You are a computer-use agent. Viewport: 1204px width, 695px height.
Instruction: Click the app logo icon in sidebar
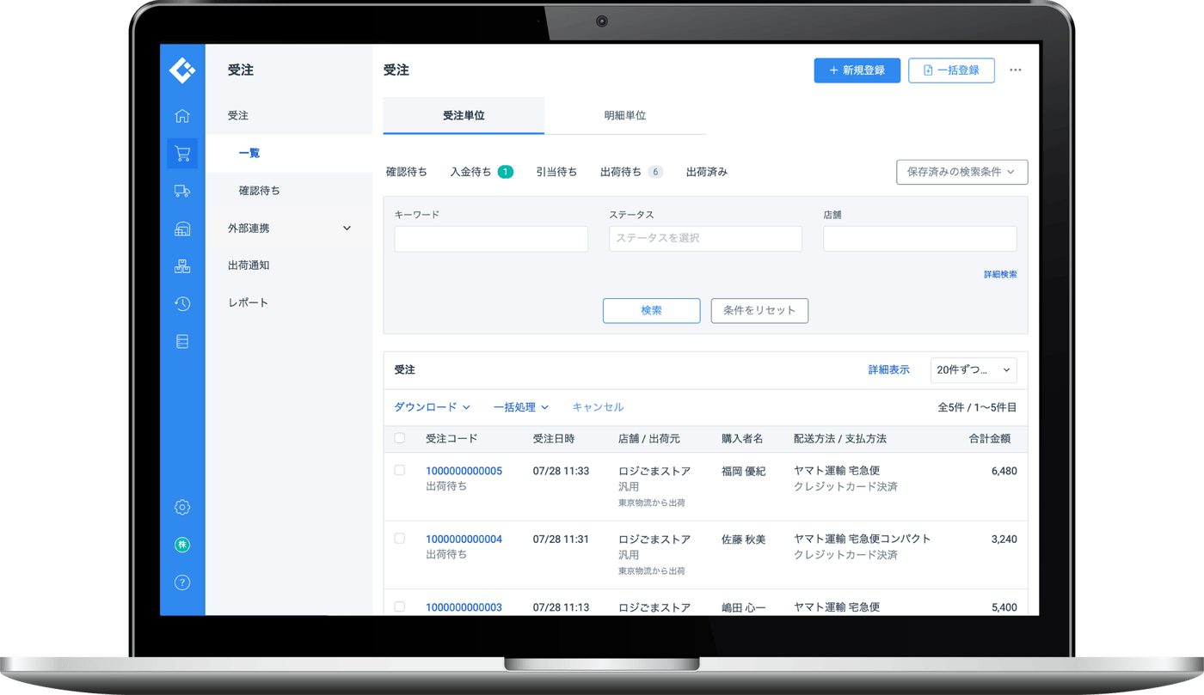[x=182, y=70]
